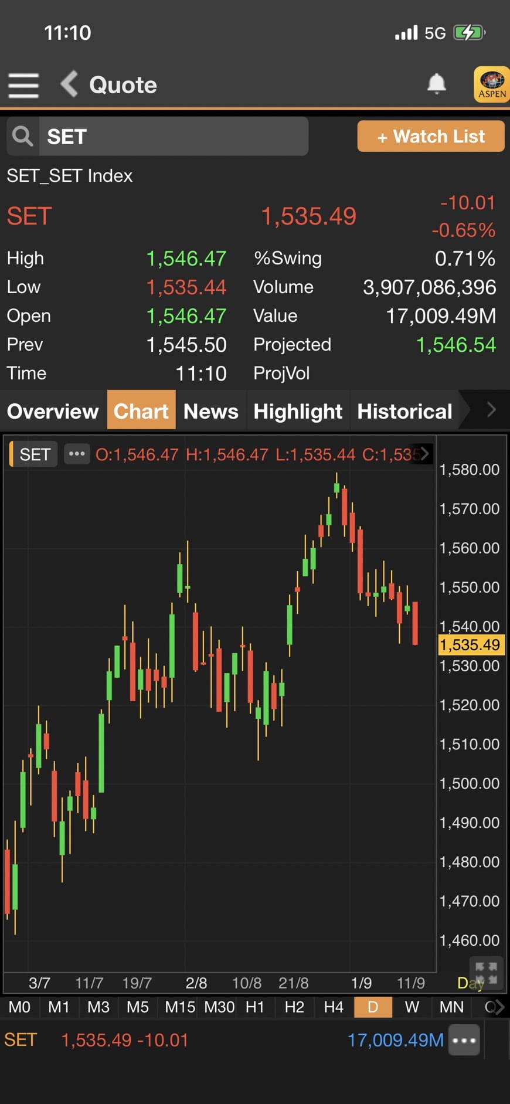
Task: Switch to the News tab
Action: click(x=210, y=411)
